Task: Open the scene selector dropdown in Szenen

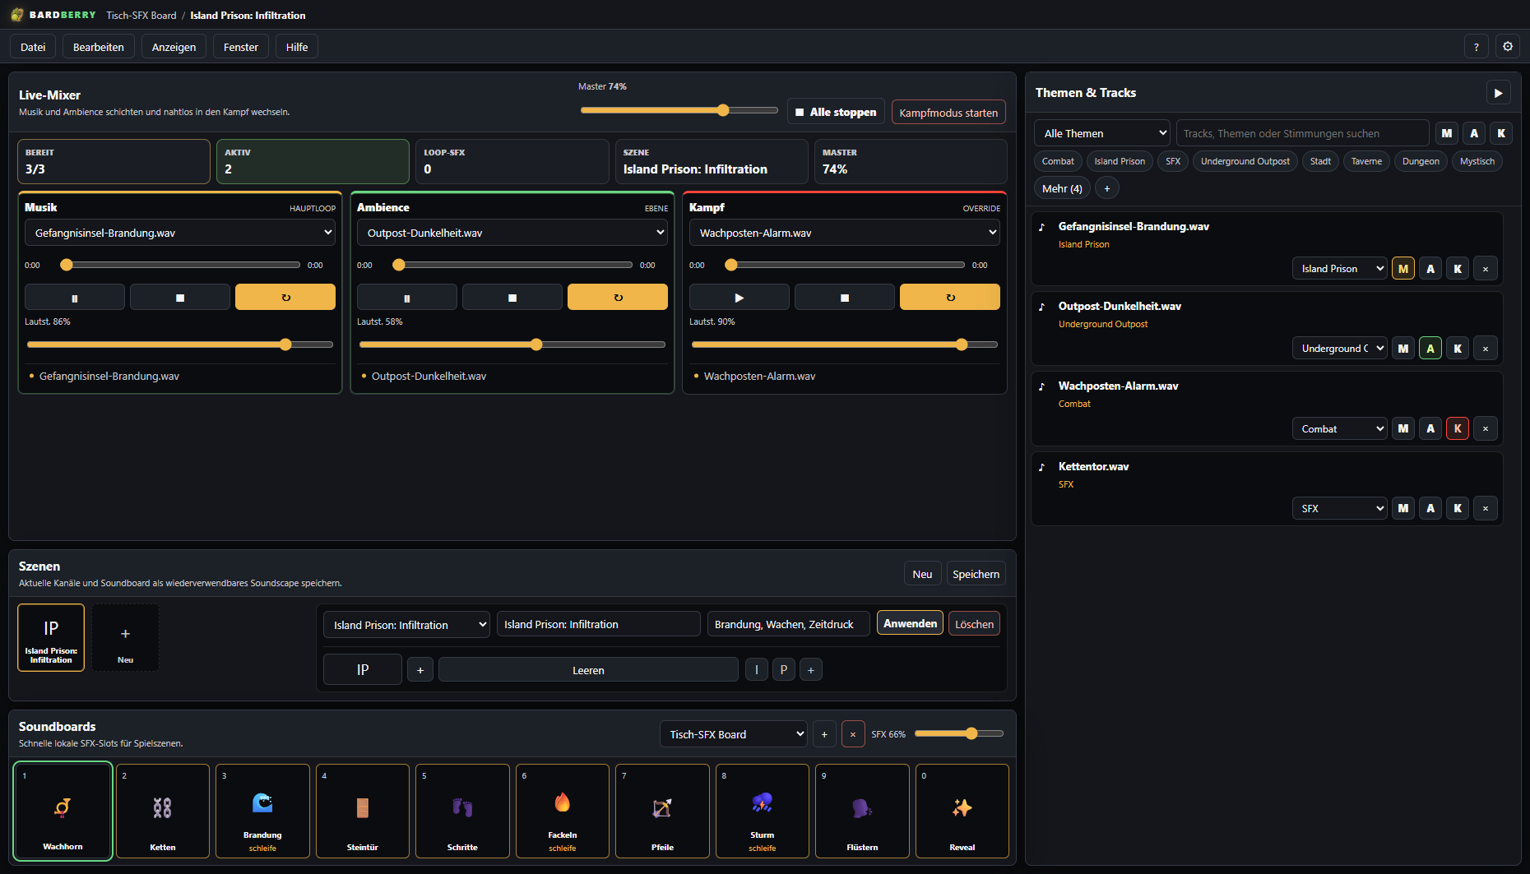Action: click(407, 625)
